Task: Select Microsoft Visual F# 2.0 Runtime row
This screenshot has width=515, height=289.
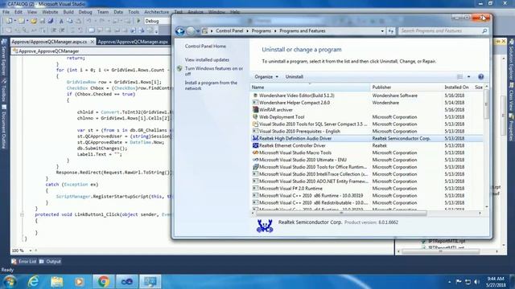Action: pos(367,189)
